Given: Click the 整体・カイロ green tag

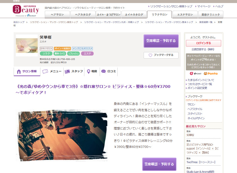Looking at the screenshot, I should click(x=60, y=54).
